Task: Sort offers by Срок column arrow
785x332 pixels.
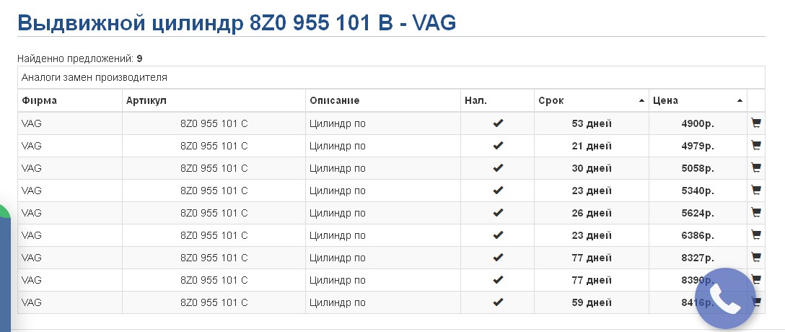Action: point(641,100)
